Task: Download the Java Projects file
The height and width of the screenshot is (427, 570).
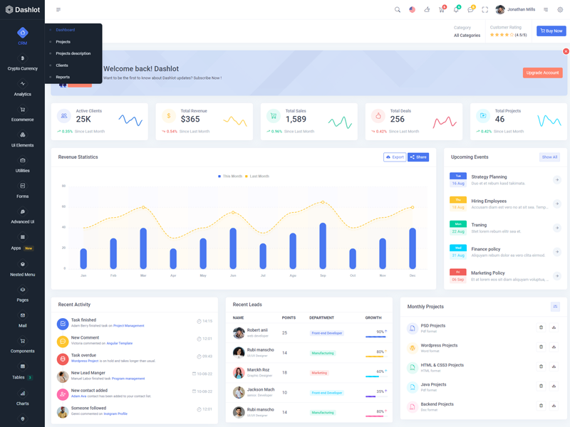Action: [554, 386]
